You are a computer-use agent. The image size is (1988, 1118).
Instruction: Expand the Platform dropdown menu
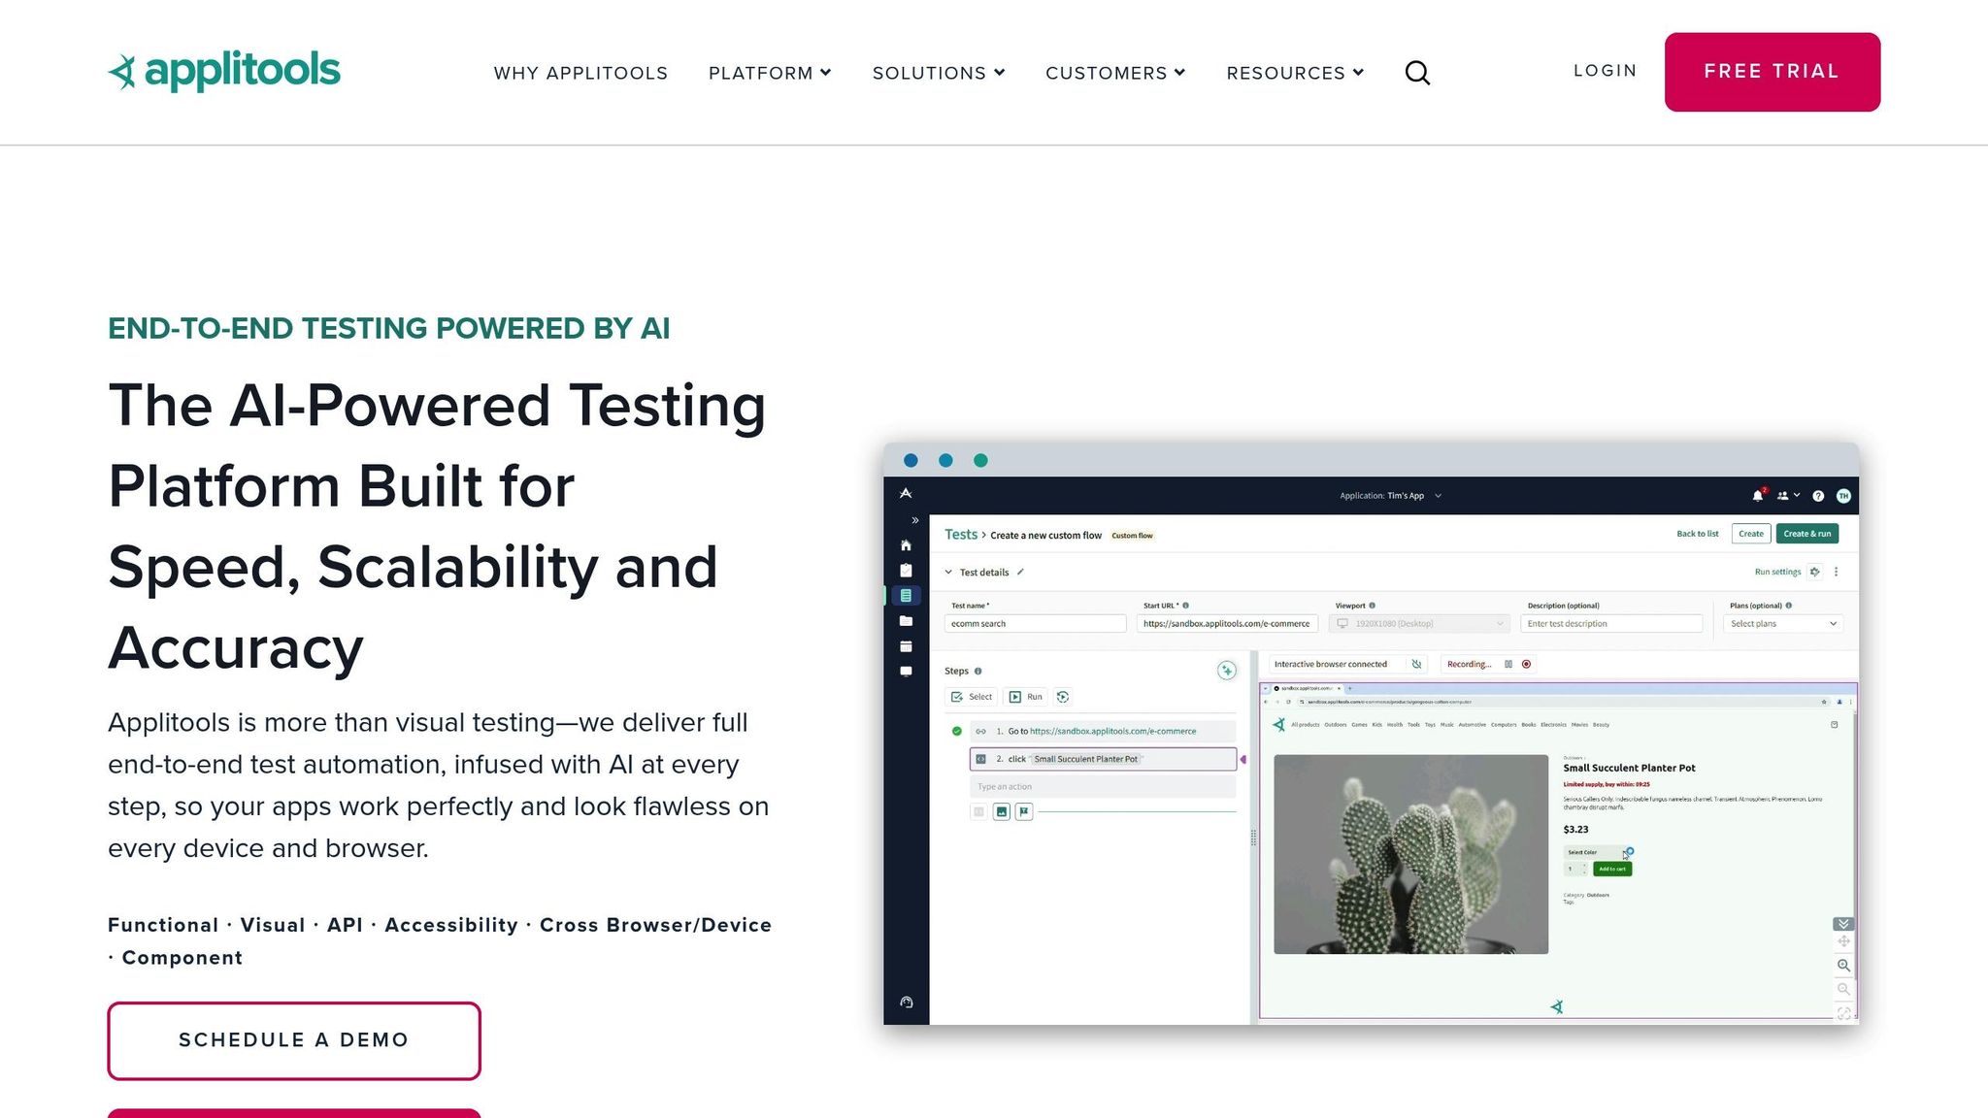[x=770, y=73]
